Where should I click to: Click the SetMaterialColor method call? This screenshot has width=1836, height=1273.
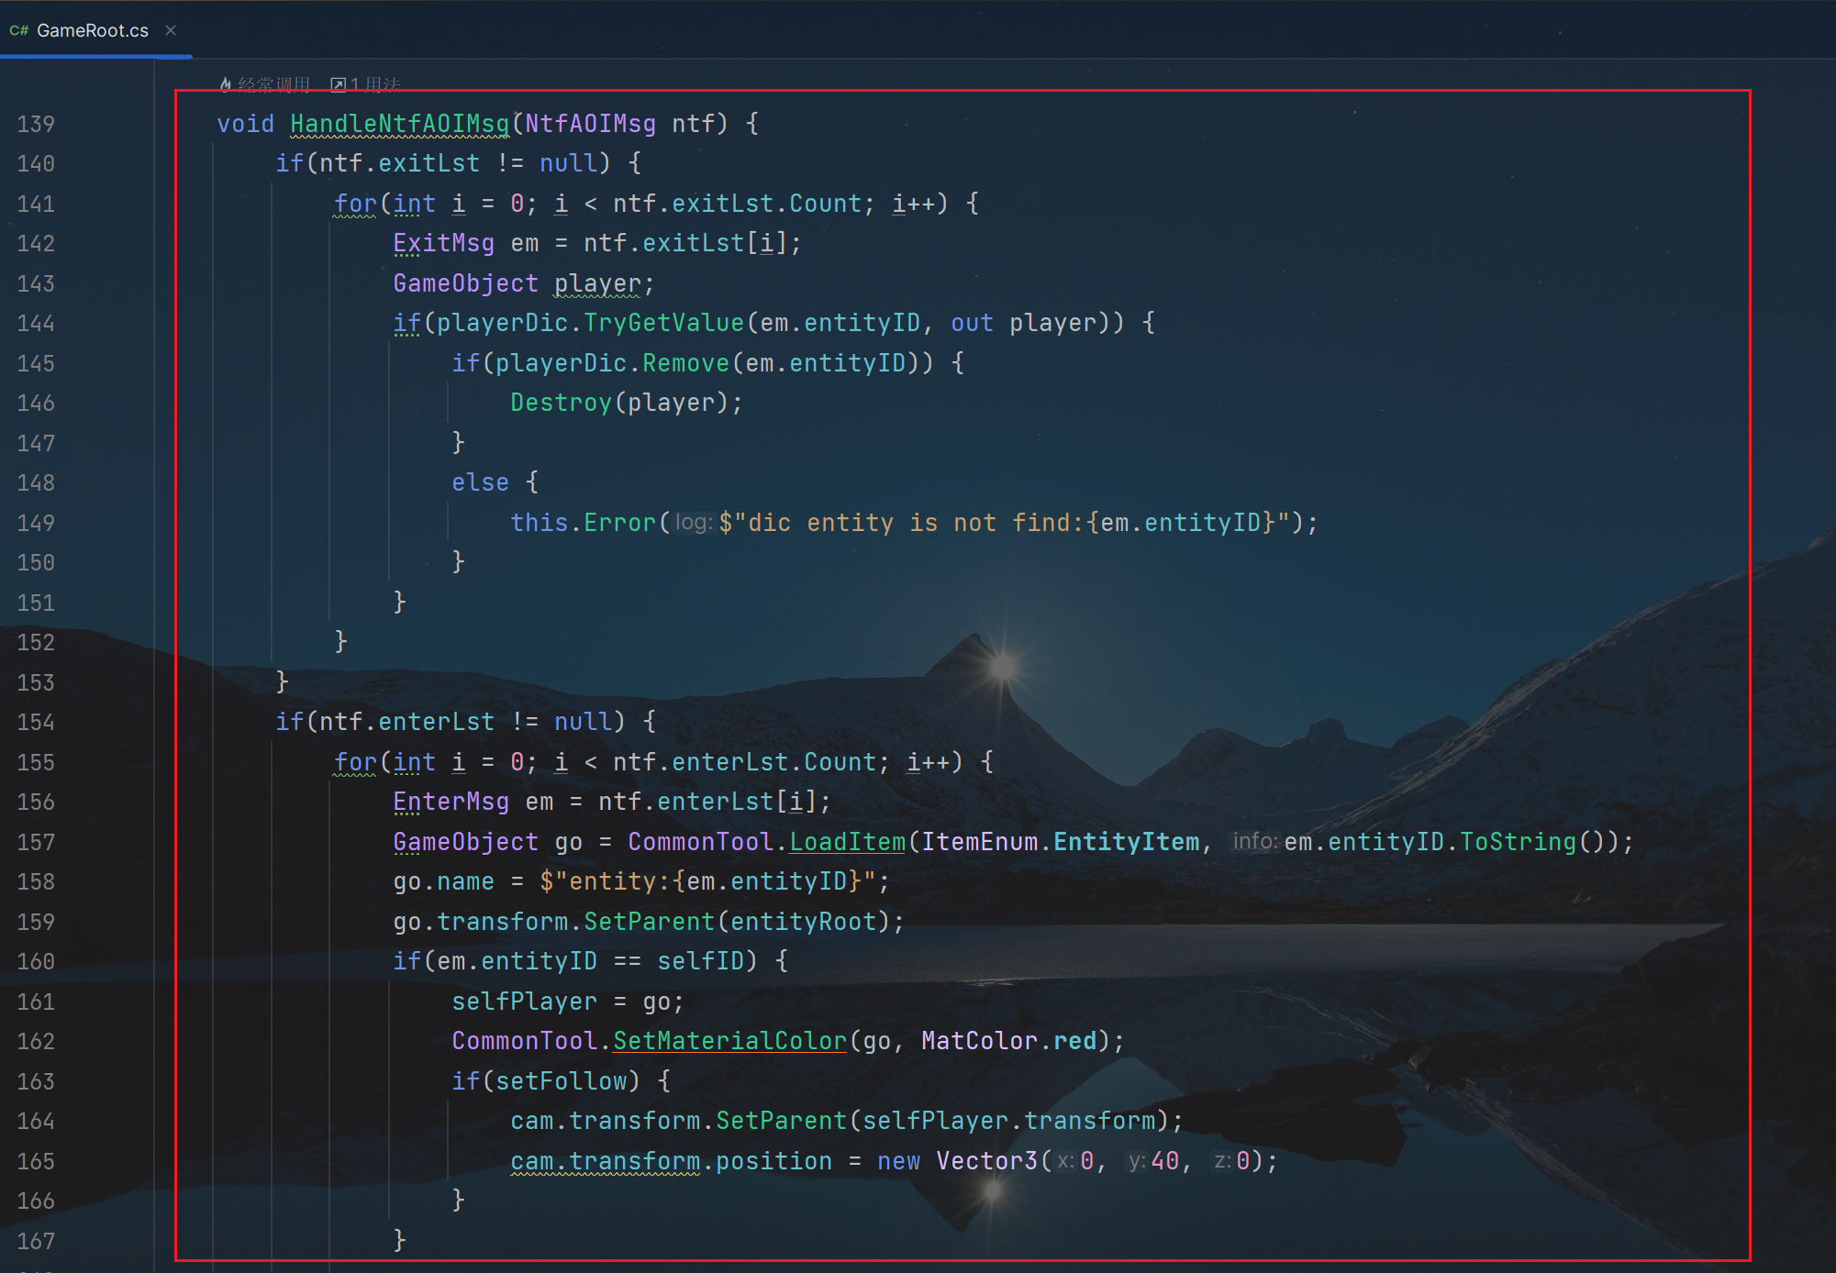(729, 1041)
